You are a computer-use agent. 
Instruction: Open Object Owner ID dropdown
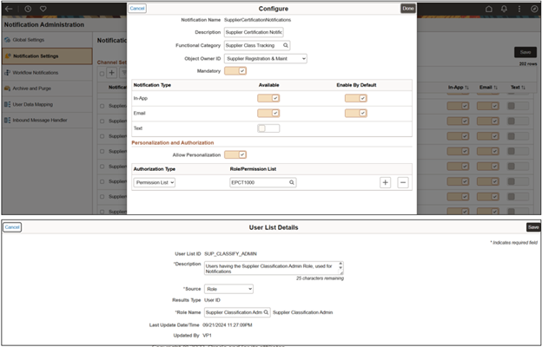(266, 59)
